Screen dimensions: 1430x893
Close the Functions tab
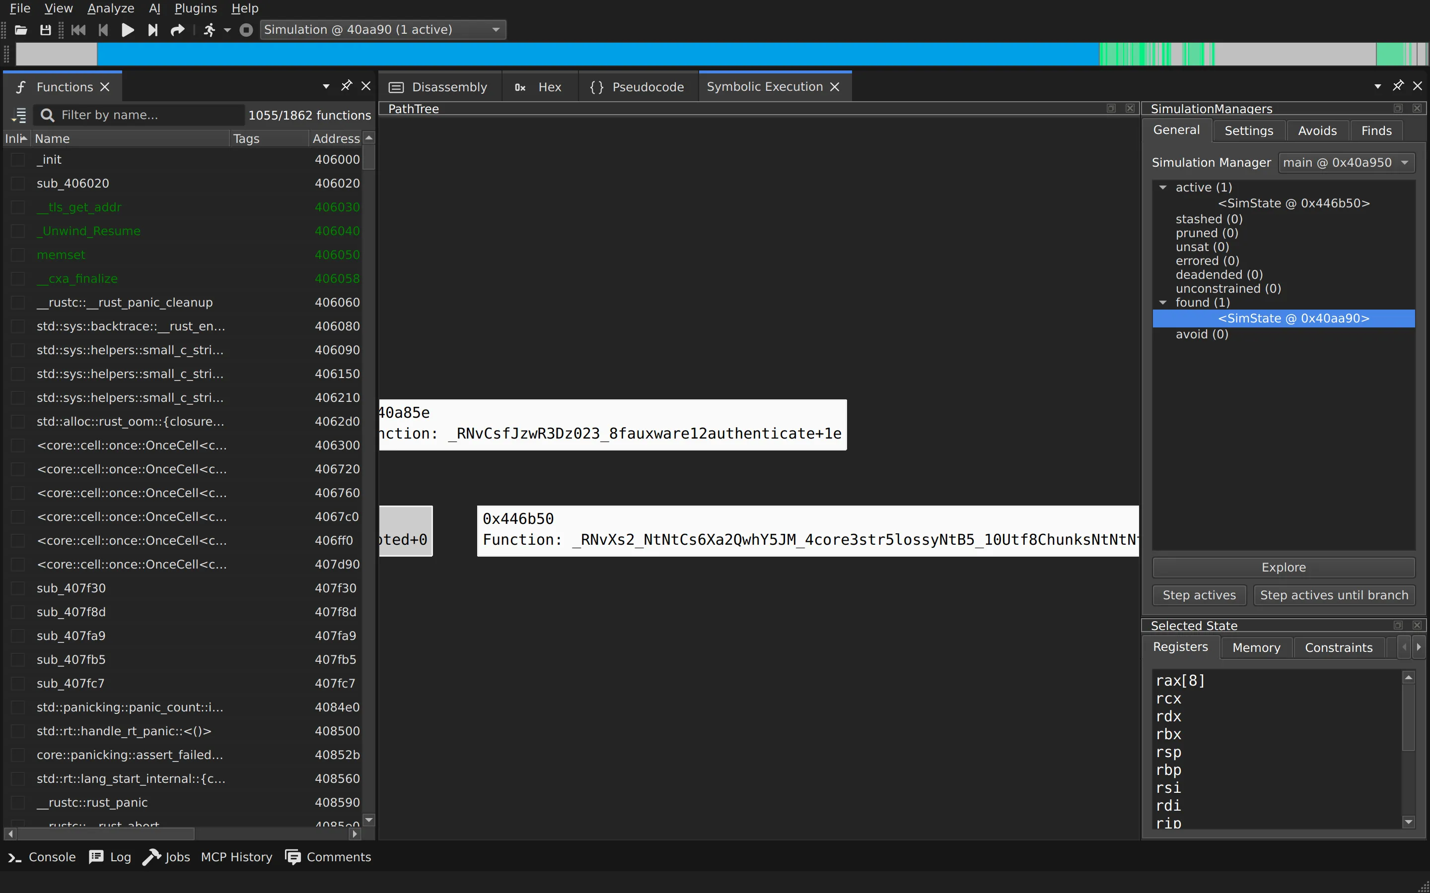pos(105,87)
